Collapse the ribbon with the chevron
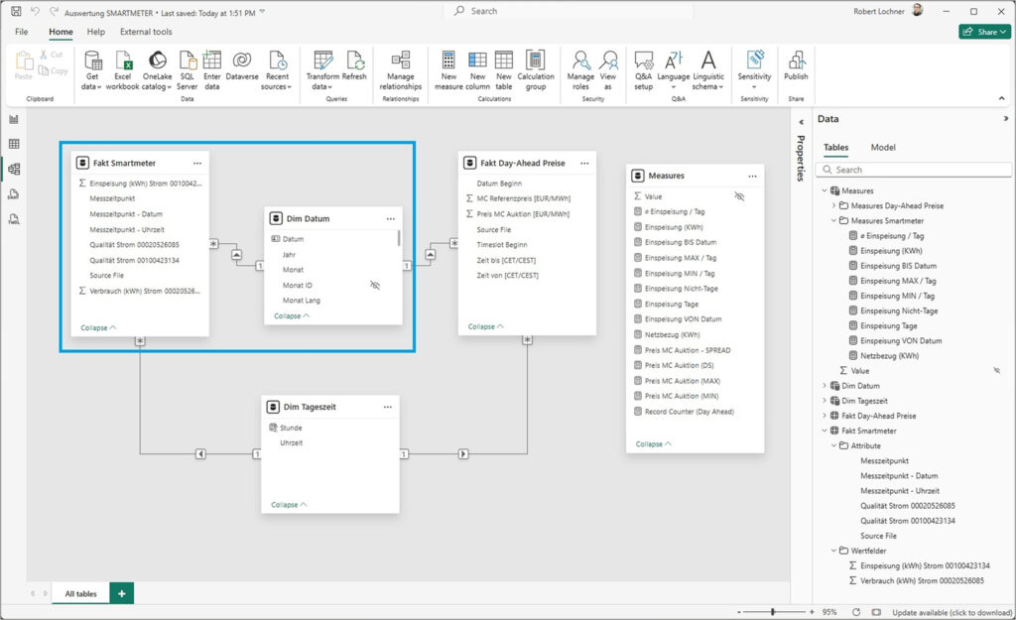Image resolution: width=1016 pixels, height=620 pixels. 1002,98
